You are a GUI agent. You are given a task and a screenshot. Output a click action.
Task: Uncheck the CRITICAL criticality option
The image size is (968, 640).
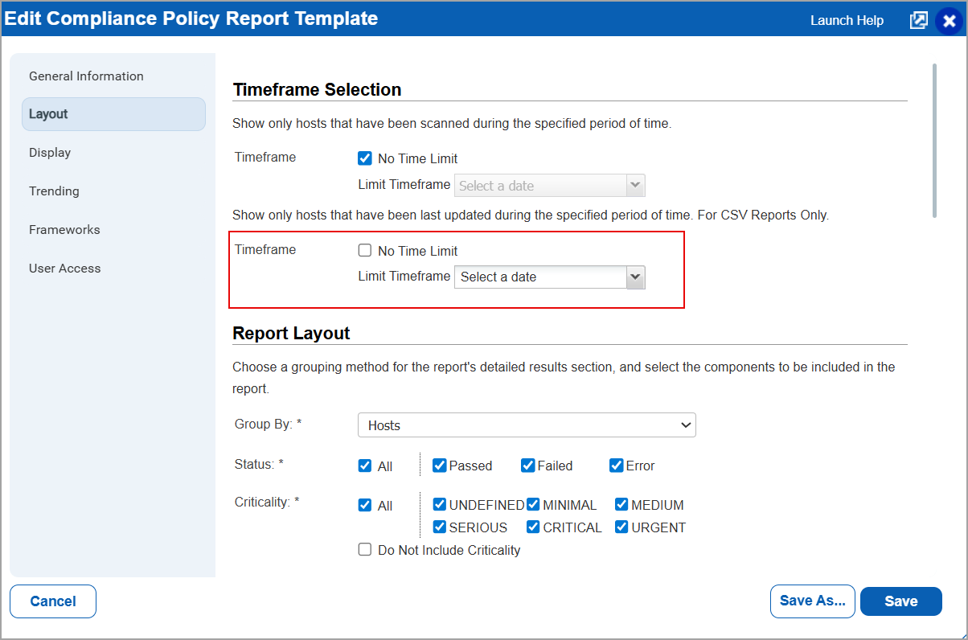(532, 527)
